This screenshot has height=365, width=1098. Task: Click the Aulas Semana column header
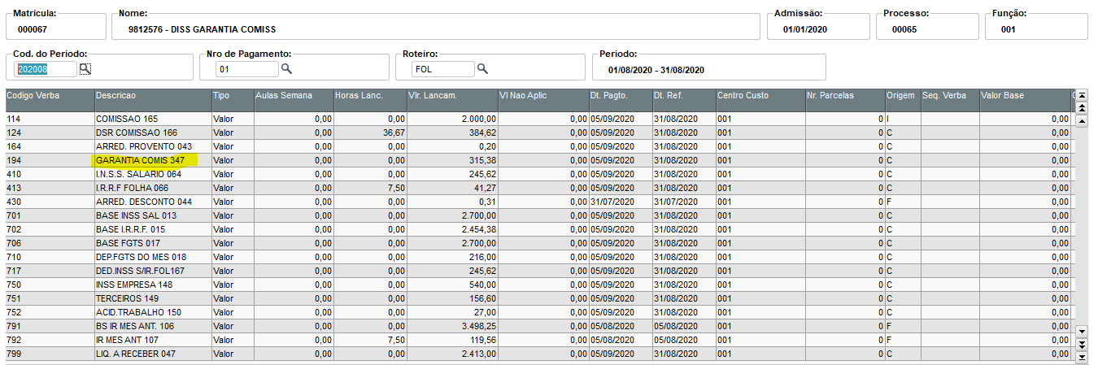pyautogui.click(x=294, y=101)
